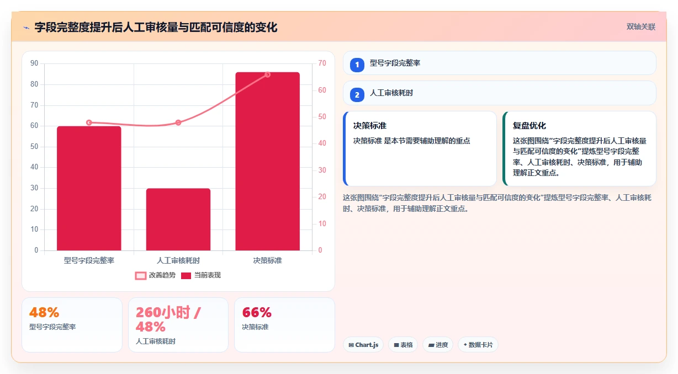Screen dimensions: 678x374
Task: Toggle the 改善趋势 legend swatch
Action: click(x=141, y=275)
